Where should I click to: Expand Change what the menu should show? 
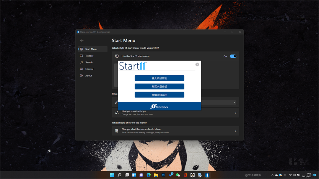tap(235, 131)
